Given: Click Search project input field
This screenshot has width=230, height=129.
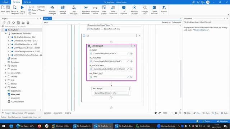Looking at the screenshot, I should pos(22,27).
